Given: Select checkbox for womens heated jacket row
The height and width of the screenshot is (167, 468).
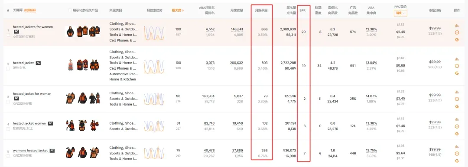Looking at the screenshot, I should [x=8, y=156].
